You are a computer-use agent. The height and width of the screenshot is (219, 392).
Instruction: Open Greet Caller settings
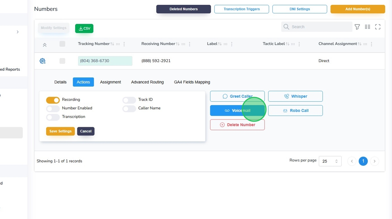point(237,96)
